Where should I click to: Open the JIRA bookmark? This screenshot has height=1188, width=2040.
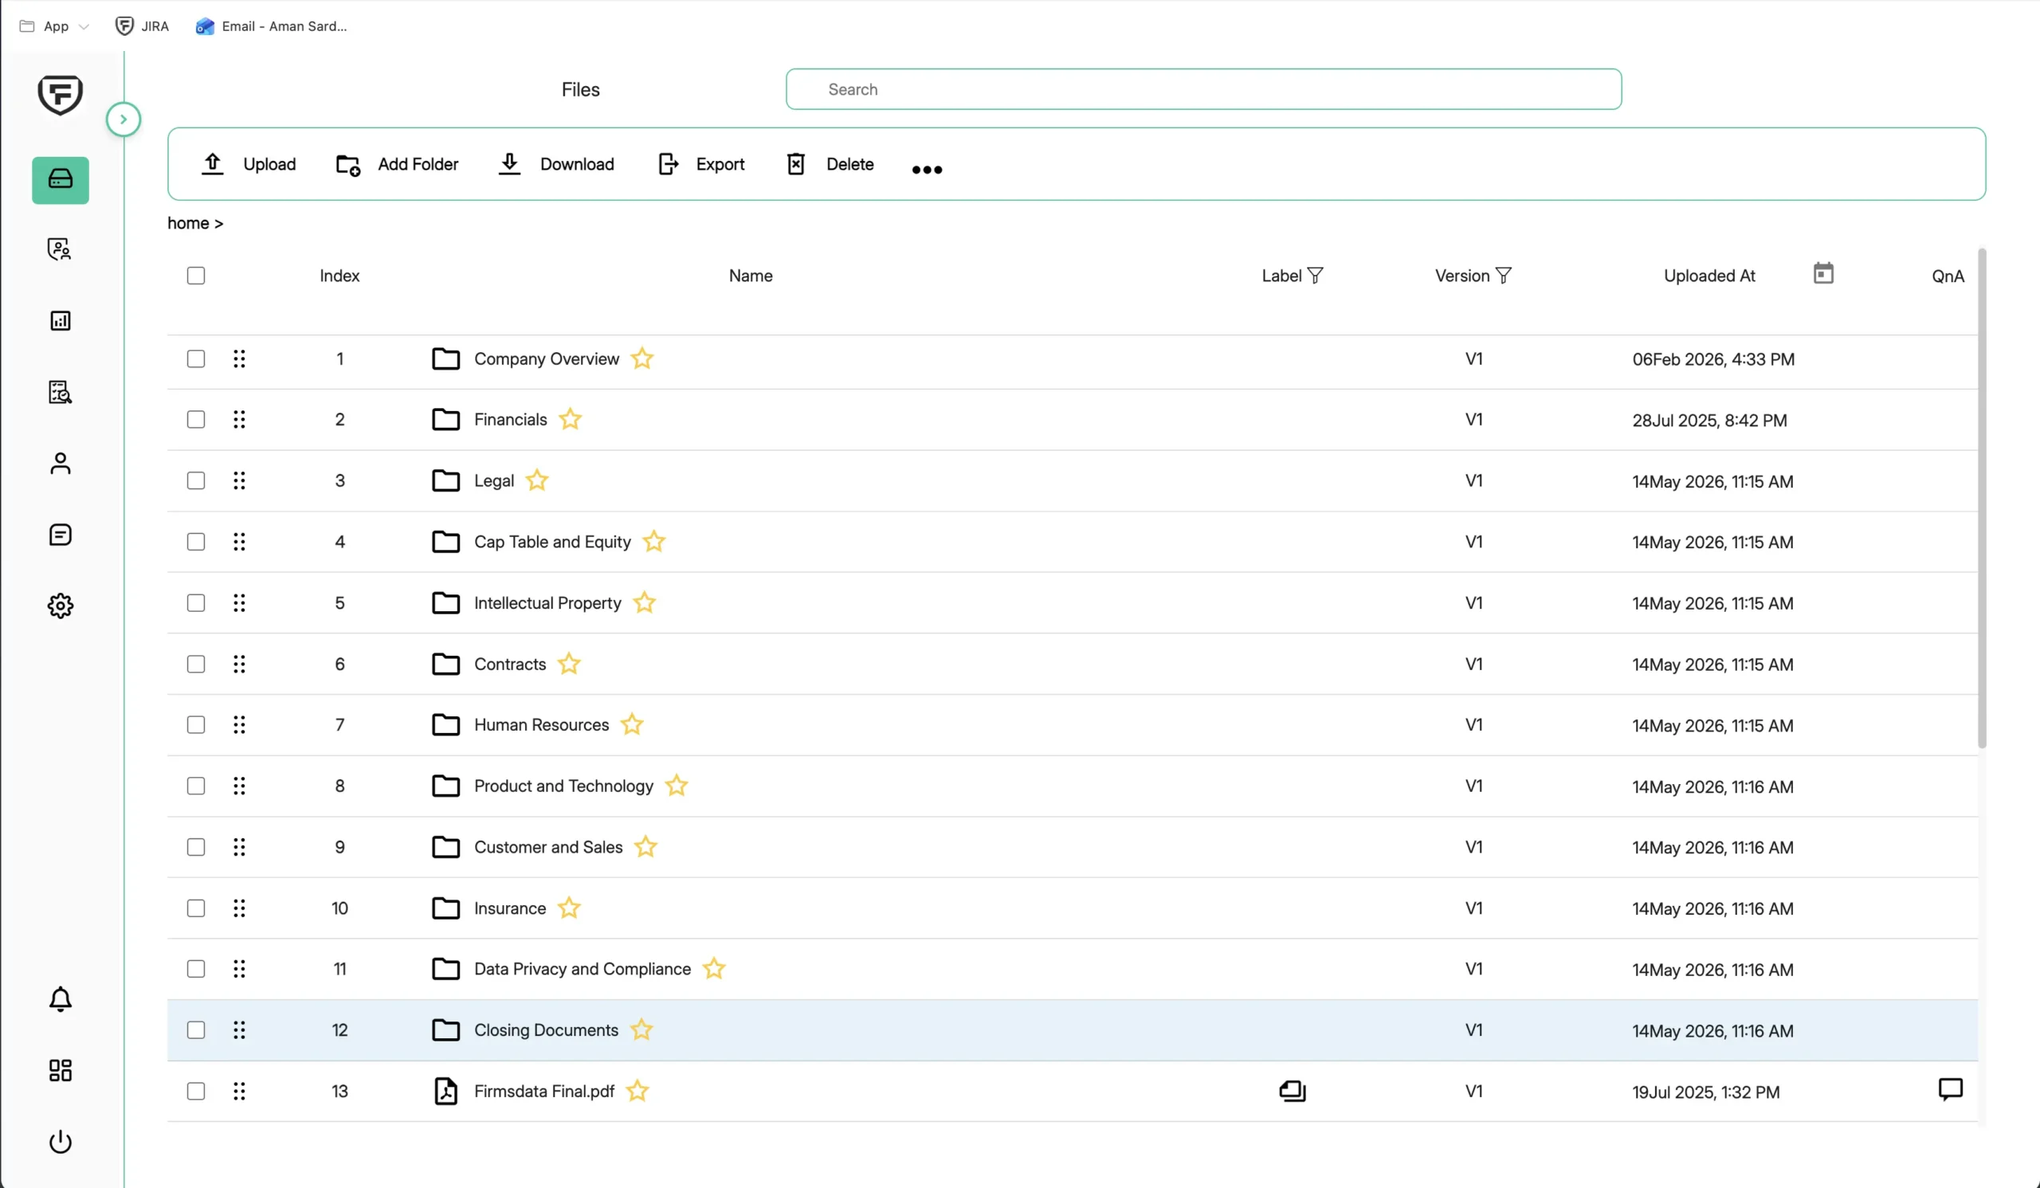143,26
